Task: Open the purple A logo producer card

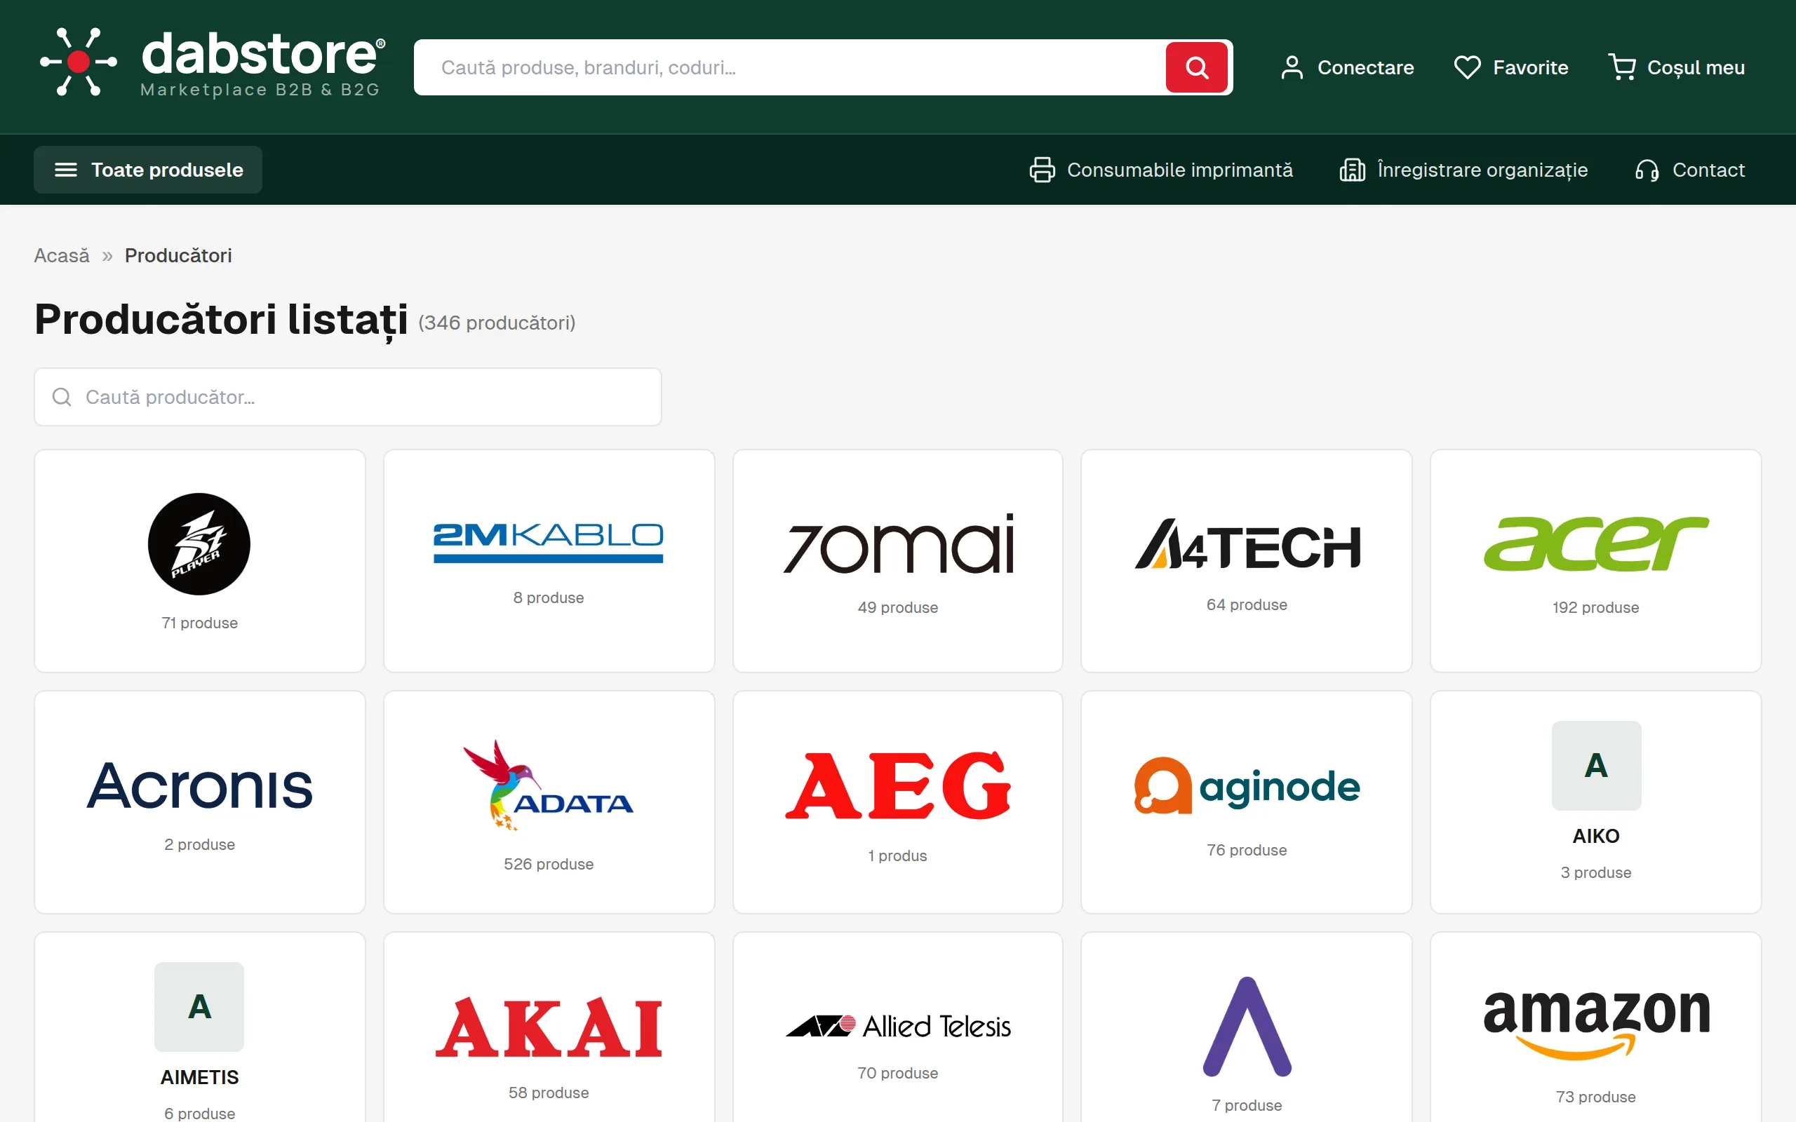Action: click(1247, 1026)
